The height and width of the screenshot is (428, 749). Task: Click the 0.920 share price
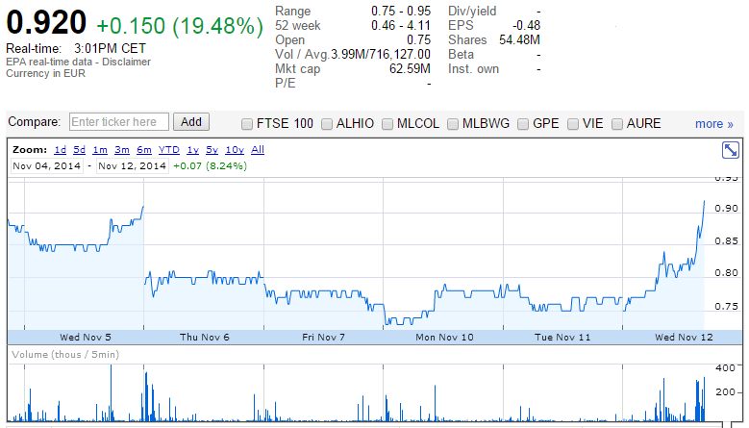click(46, 22)
